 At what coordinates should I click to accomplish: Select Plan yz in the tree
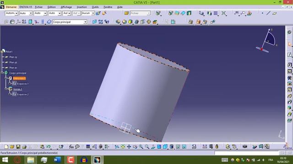(x=13, y=62)
